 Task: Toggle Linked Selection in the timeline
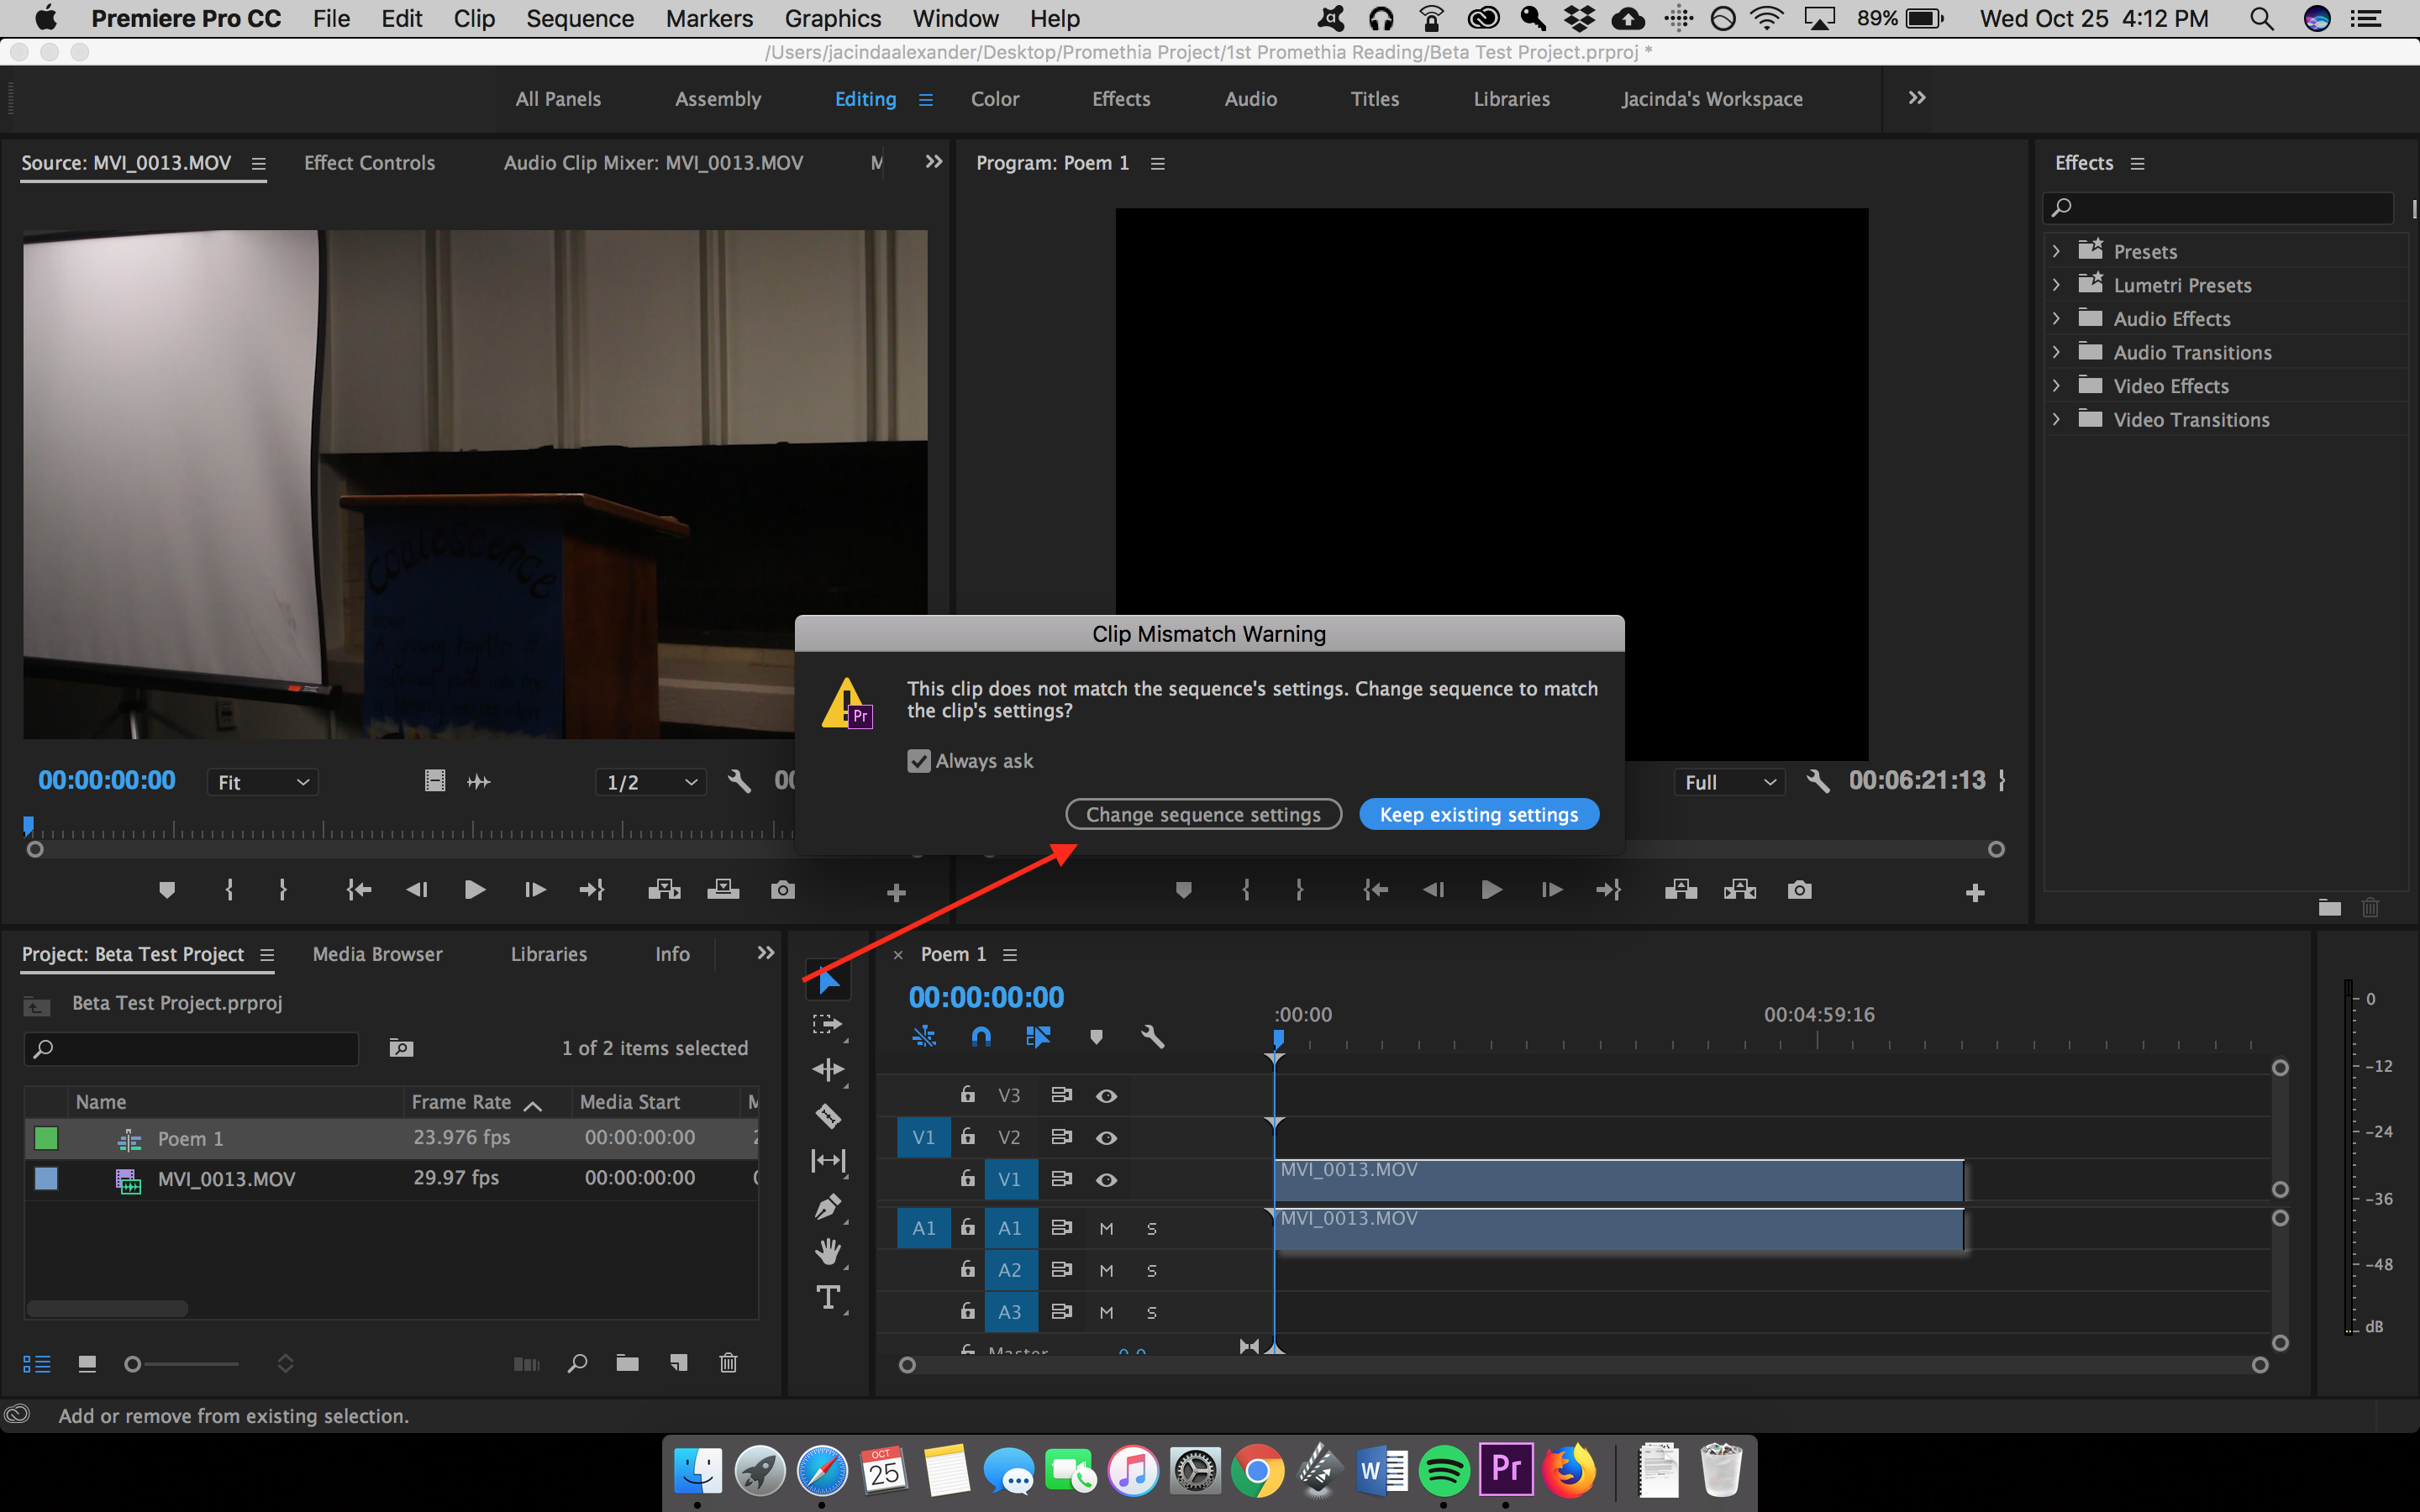click(1038, 1037)
